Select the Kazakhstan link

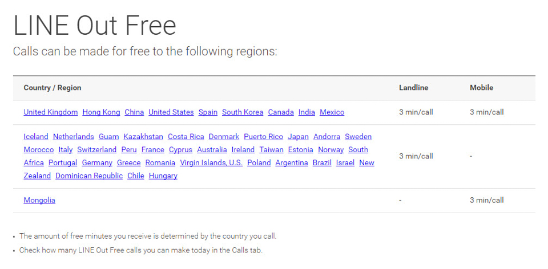coord(143,136)
